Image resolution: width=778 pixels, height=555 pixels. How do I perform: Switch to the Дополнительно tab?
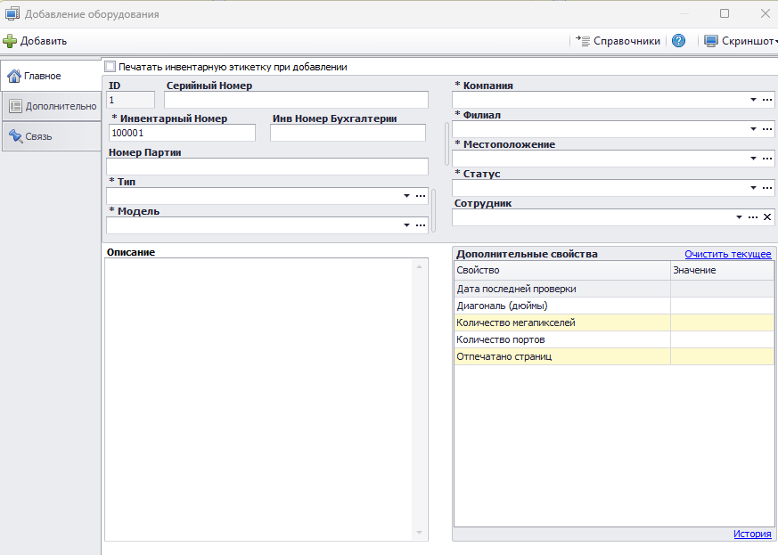(51, 106)
